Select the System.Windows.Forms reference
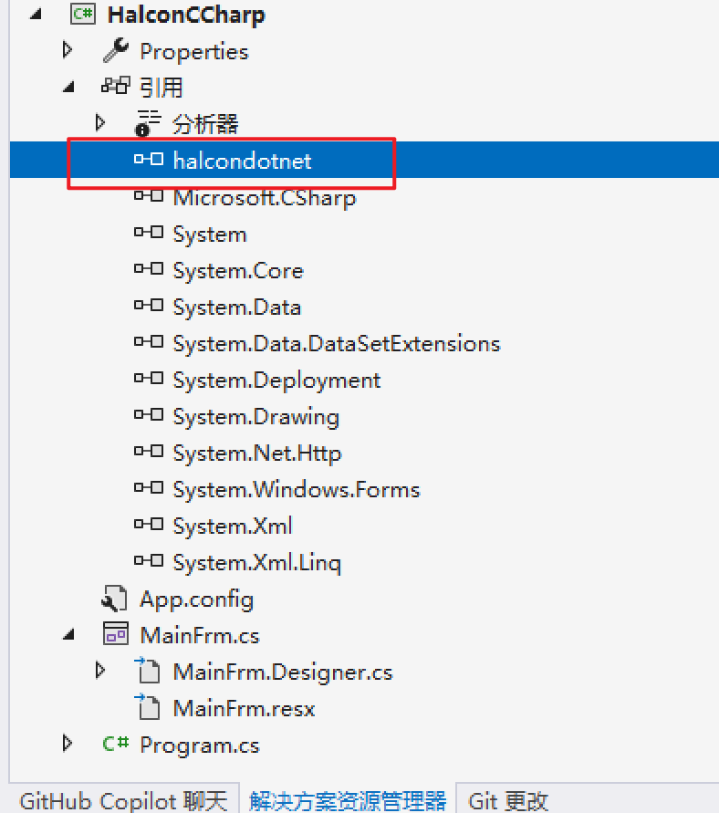 tap(296, 488)
